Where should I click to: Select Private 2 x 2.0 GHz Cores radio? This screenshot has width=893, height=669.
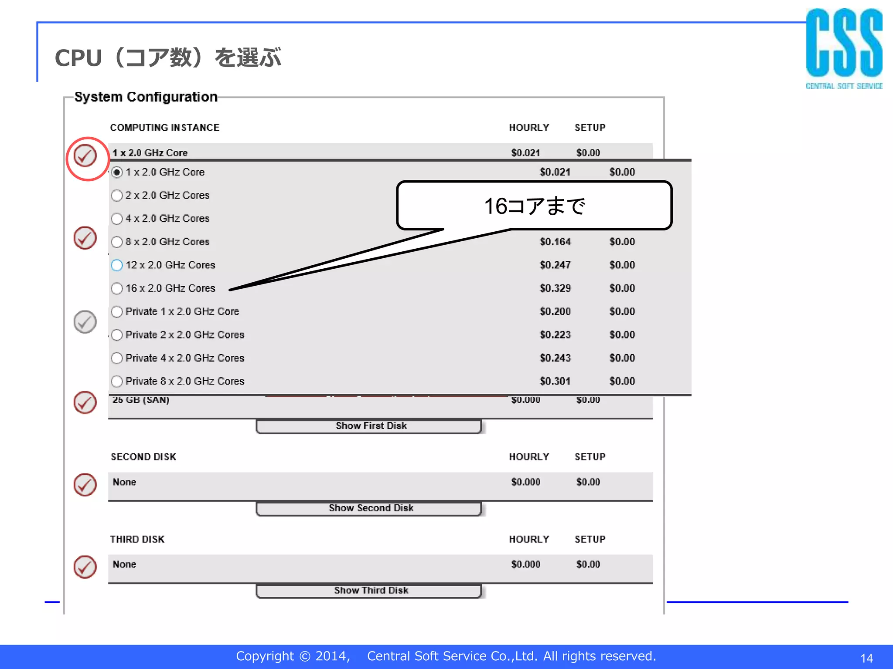click(116, 335)
